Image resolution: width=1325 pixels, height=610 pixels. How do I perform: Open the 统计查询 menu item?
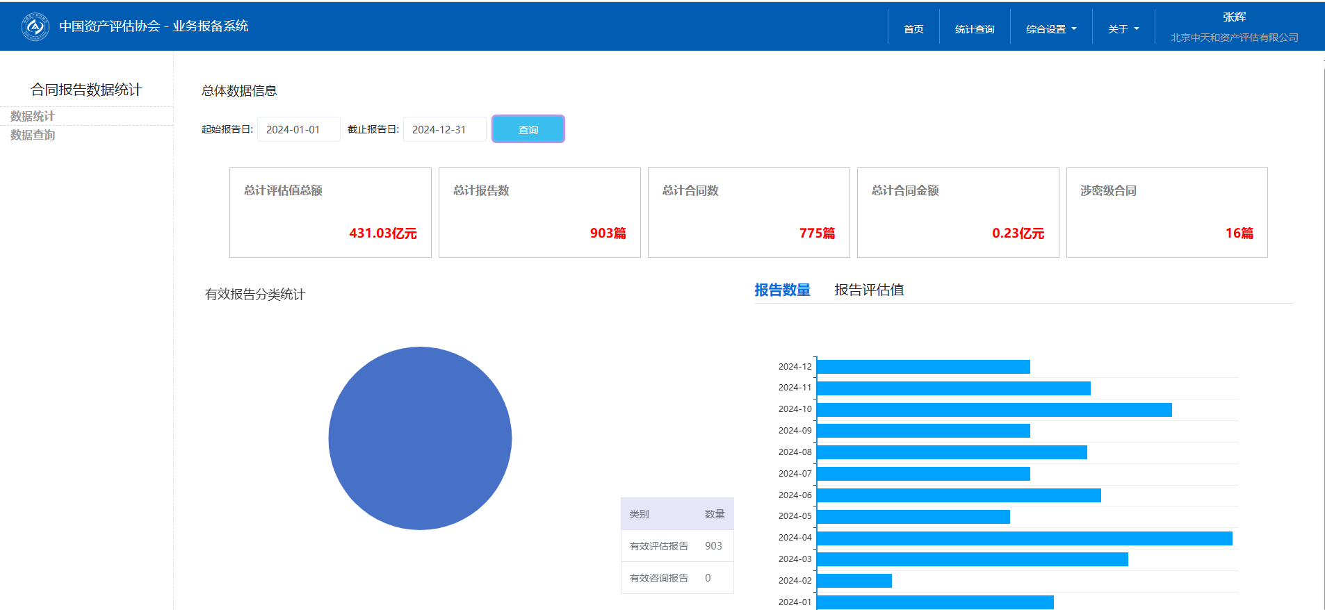point(974,29)
